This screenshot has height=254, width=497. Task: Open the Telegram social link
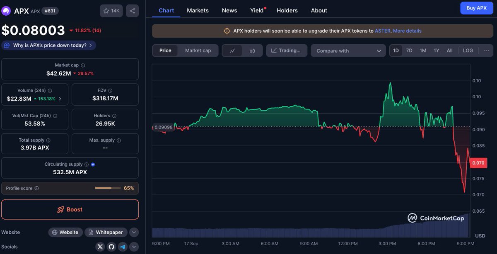[123, 247]
